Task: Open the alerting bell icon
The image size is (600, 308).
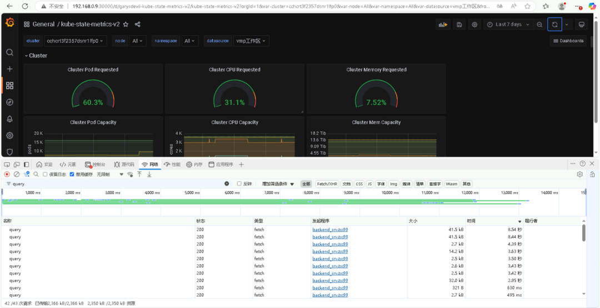Action: point(10,119)
